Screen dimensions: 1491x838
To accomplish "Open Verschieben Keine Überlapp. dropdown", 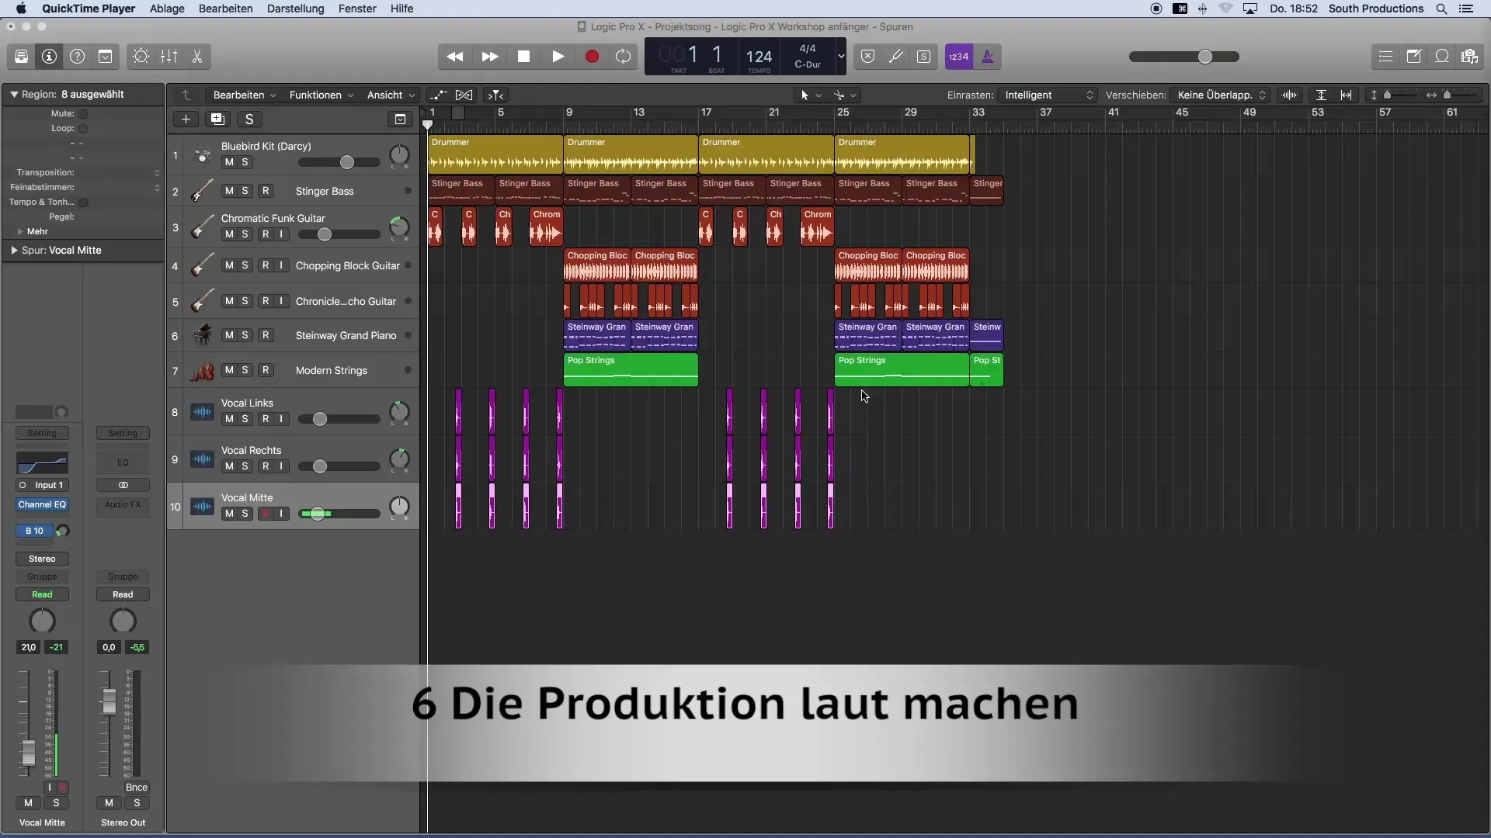I will (1220, 95).
